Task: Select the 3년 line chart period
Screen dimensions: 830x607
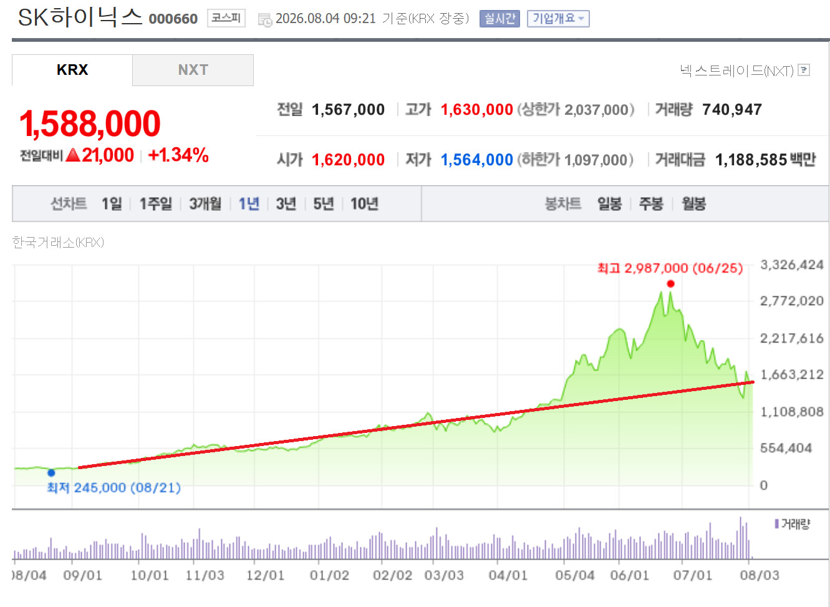Action: (286, 204)
